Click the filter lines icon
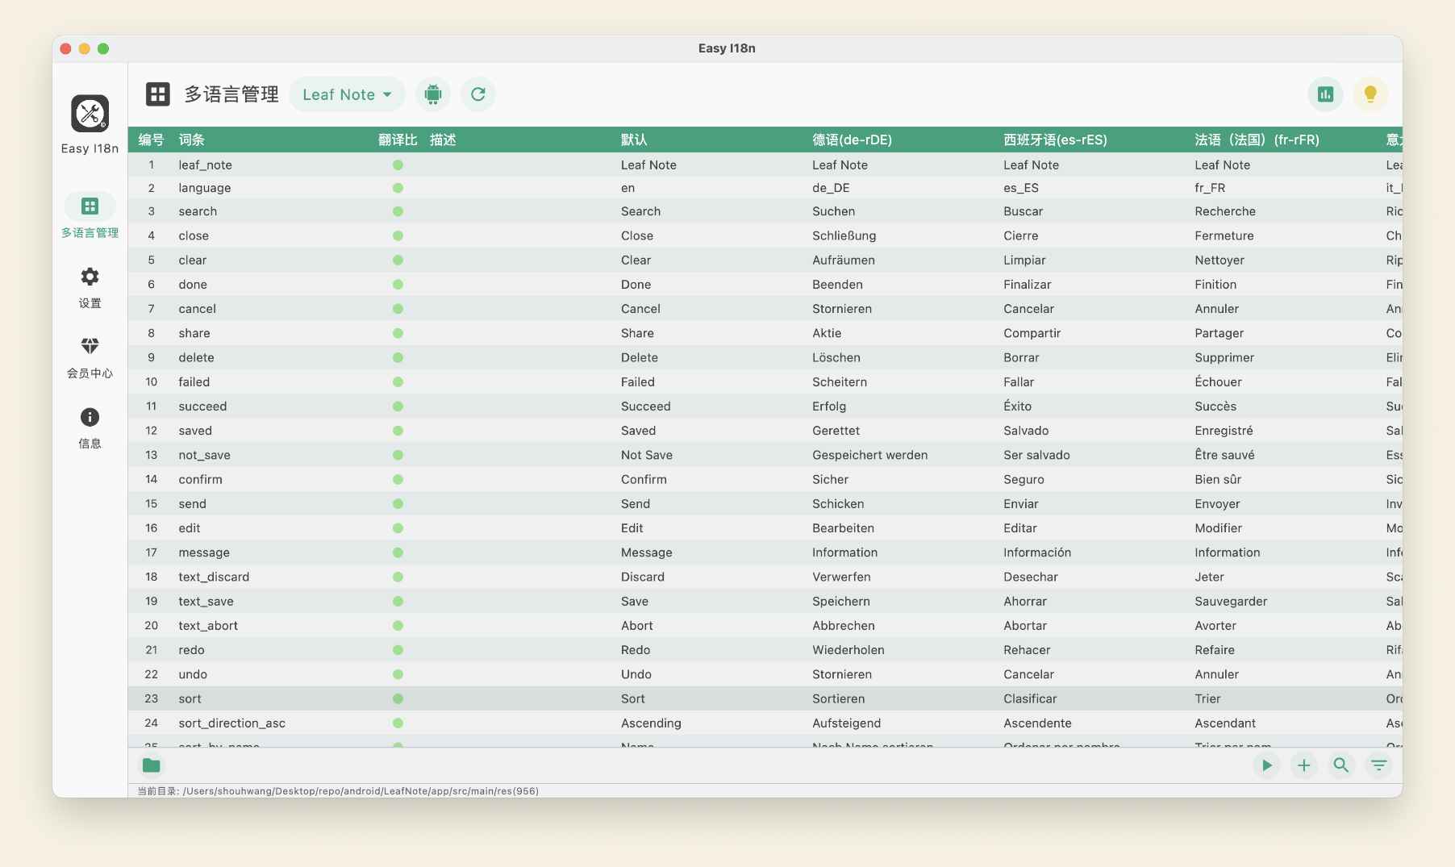This screenshot has height=867, width=1455. click(1378, 765)
